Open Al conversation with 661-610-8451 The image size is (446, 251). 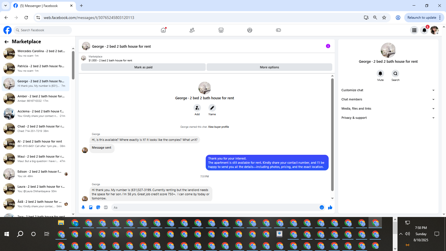(x=36, y=144)
